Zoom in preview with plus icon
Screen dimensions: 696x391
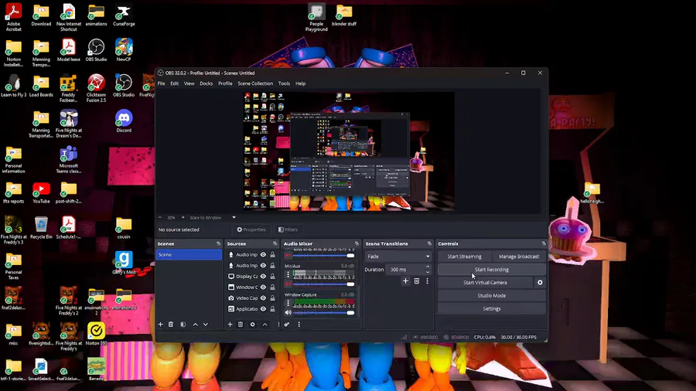(x=183, y=218)
